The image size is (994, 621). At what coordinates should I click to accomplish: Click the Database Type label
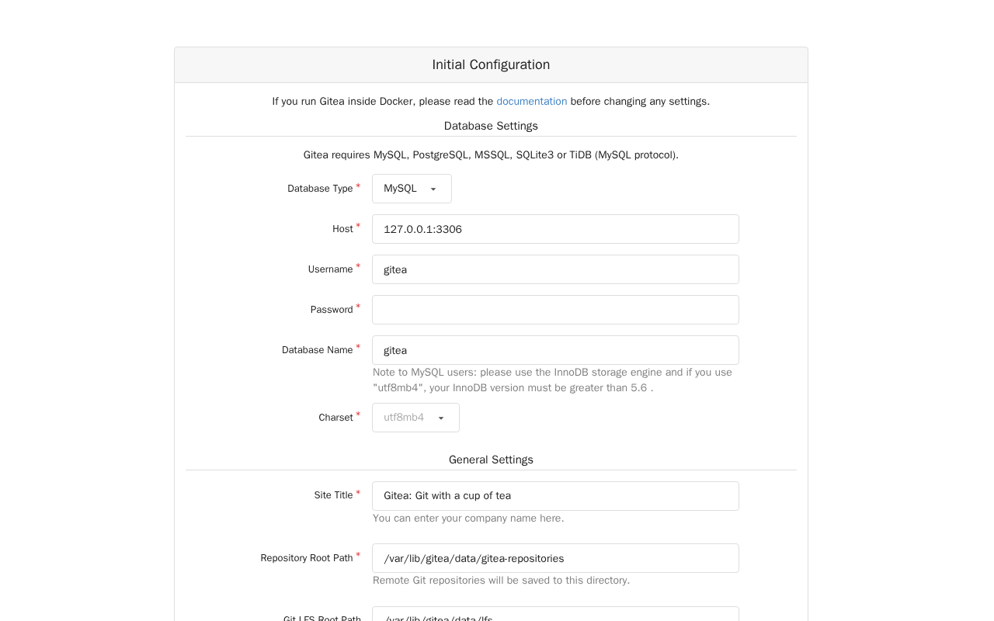click(x=320, y=189)
